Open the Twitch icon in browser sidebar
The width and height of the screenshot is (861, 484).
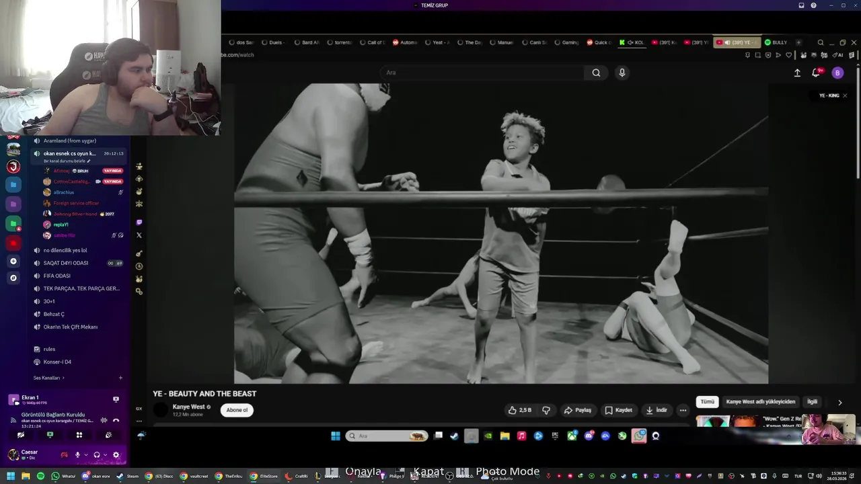[x=139, y=223]
